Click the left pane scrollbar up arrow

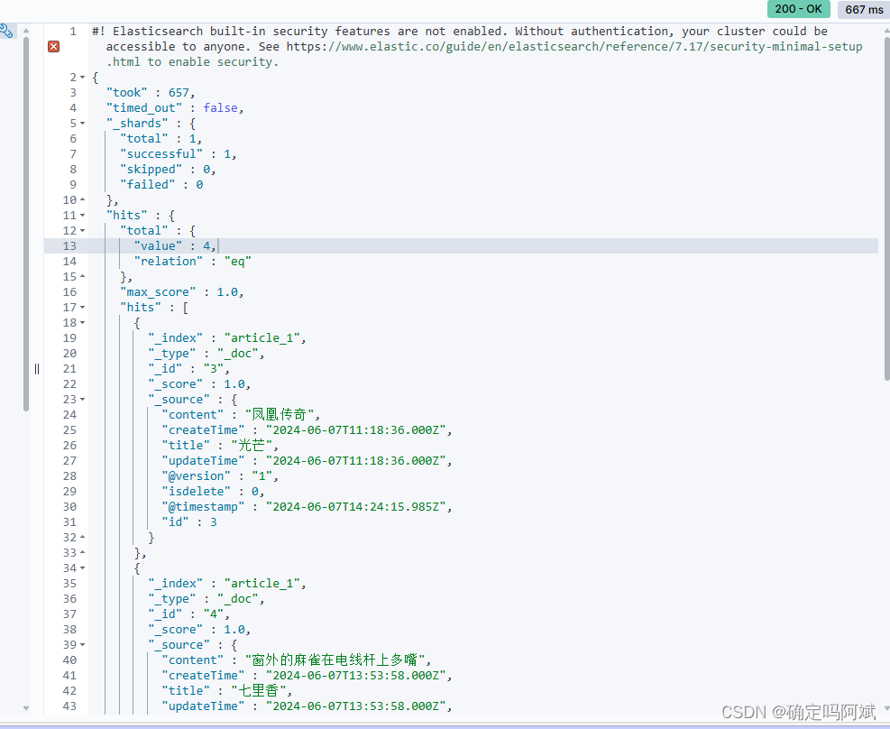pos(26,31)
